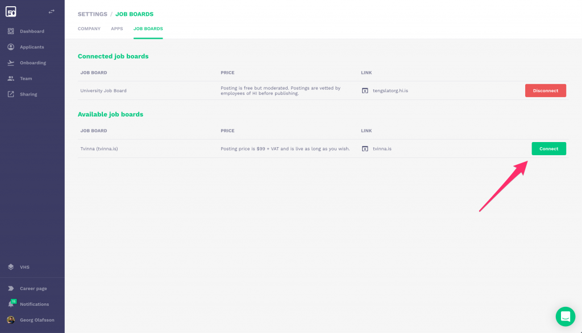Click the Tvinna (tvinna.is) name
Screen dimensions: 582x333
click(x=99, y=148)
